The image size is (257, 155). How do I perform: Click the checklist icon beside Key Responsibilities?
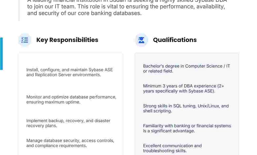pyautogui.click(x=25, y=40)
